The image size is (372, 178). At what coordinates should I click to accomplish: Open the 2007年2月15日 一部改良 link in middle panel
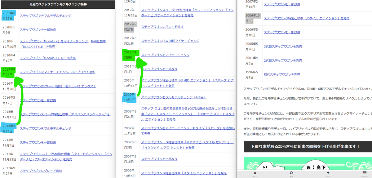pyautogui.click(x=159, y=159)
